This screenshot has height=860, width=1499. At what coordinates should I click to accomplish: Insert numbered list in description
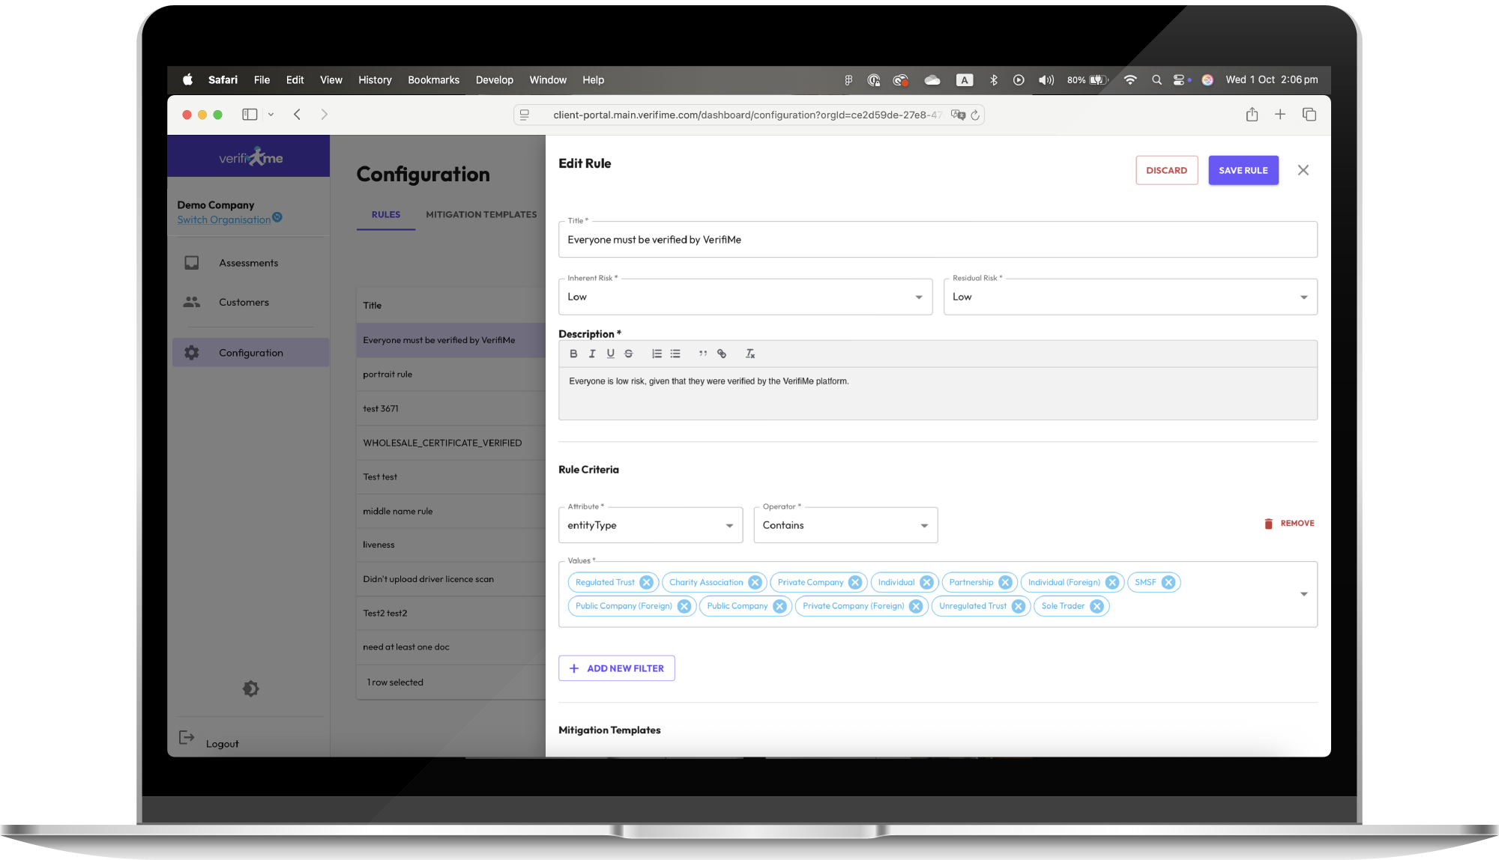pyautogui.click(x=657, y=354)
